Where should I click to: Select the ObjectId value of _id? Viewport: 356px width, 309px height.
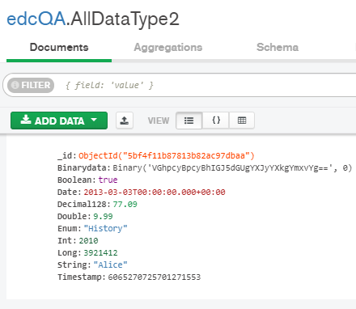click(x=167, y=156)
